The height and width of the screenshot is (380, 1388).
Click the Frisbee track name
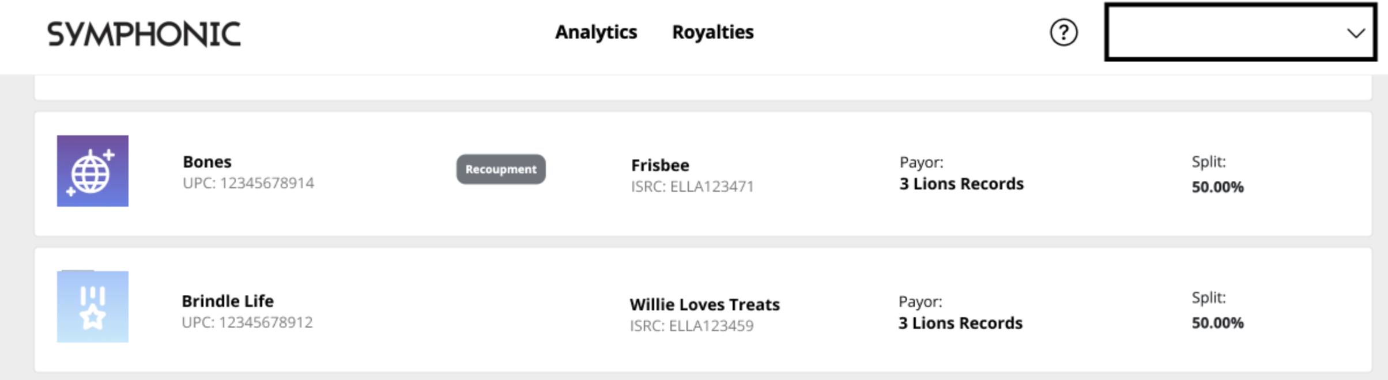660,165
